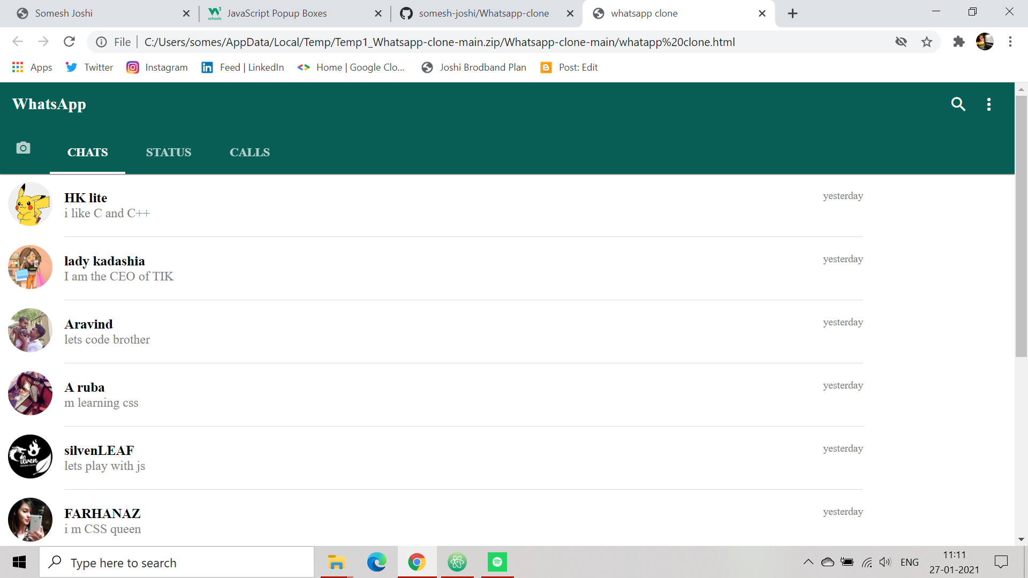Image resolution: width=1028 pixels, height=578 pixels.
Task: Open the Instagram bookmark
Action: click(157, 67)
